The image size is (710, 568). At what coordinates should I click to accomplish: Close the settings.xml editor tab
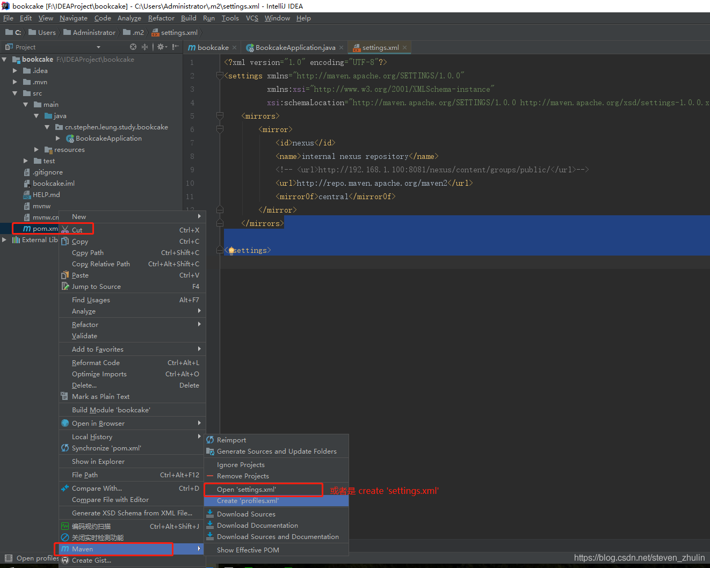[x=405, y=48]
